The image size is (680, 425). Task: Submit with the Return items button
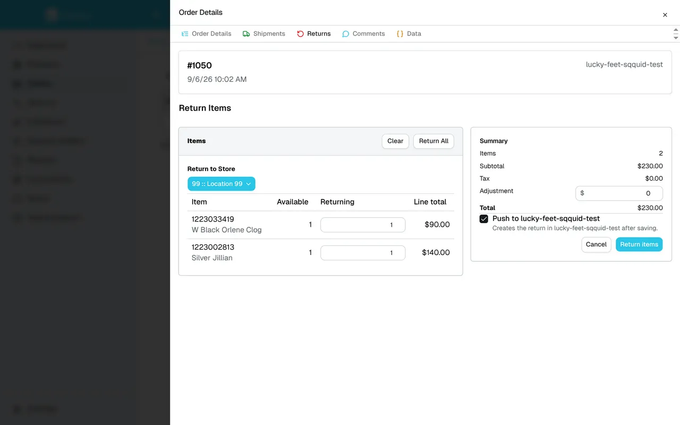[x=639, y=244]
